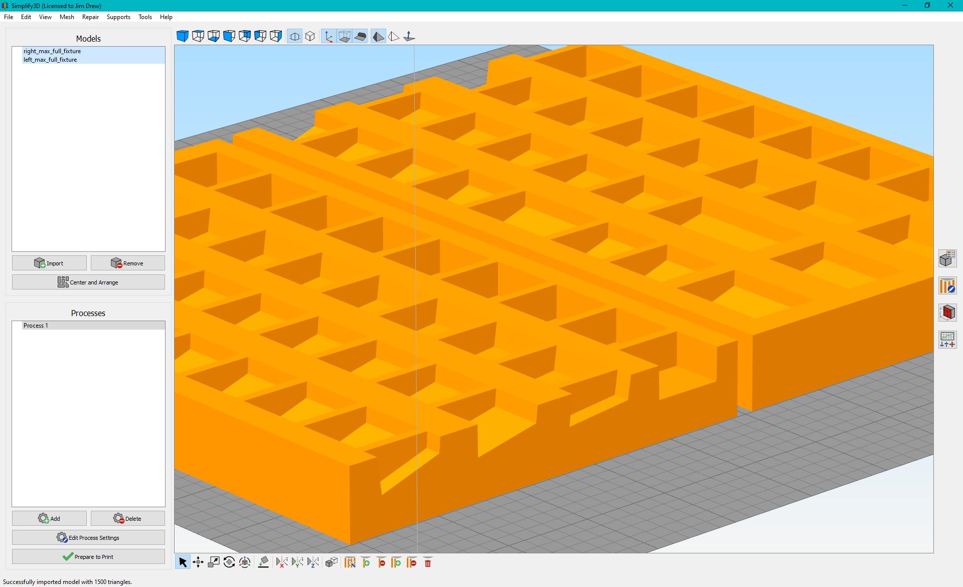Click the add single support icon
This screenshot has height=587, width=963.
366,562
